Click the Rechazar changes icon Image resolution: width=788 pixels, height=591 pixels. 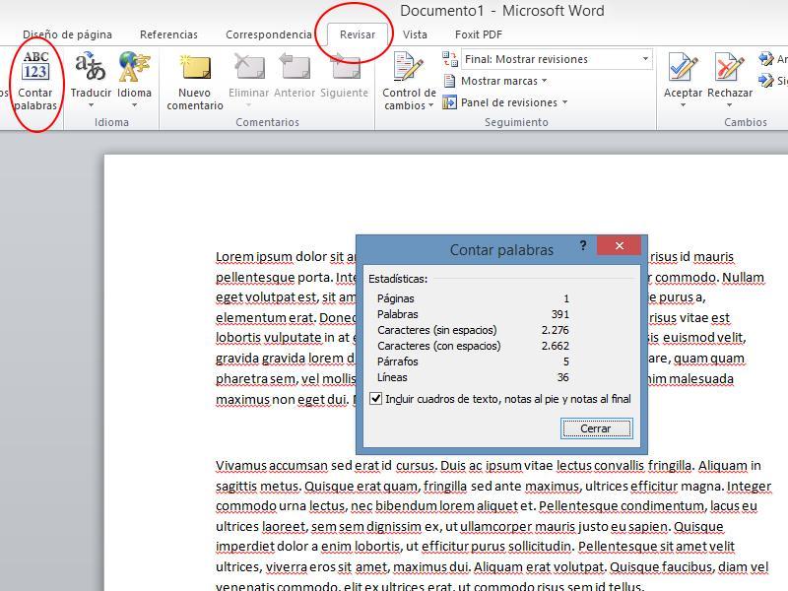coord(730,67)
